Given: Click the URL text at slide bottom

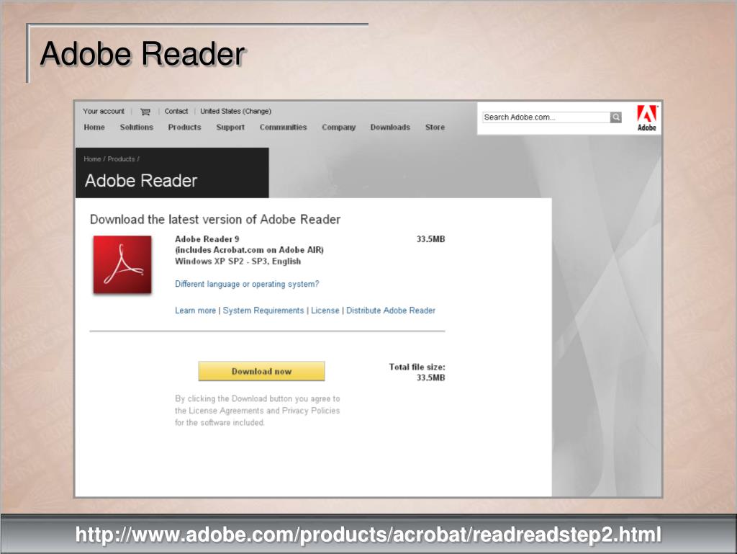Looking at the screenshot, I should pyautogui.click(x=368, y=535).
